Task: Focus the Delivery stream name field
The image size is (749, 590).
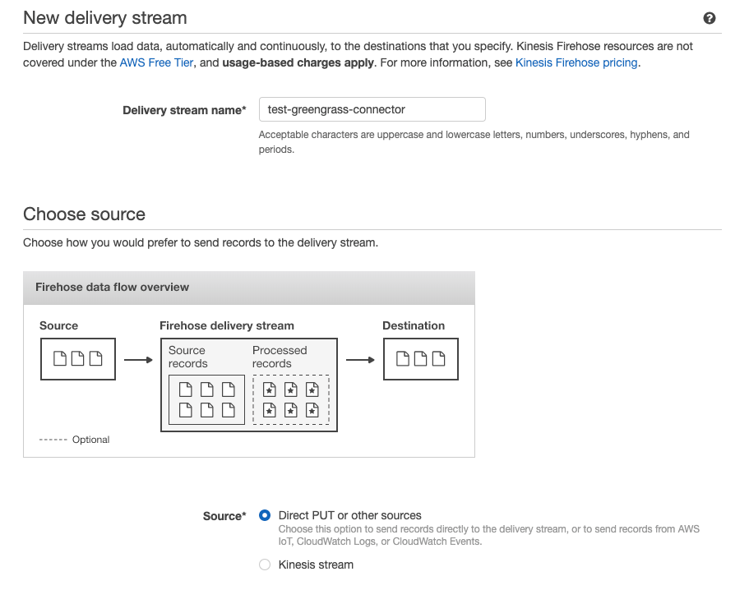Action: (x=372, y=109)
